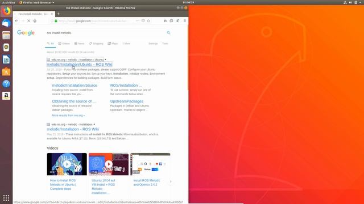Viewport: 364px width, 204px height.
Task: Open Google search Tools
Action: pyautogui.click(x=165, y=44)
